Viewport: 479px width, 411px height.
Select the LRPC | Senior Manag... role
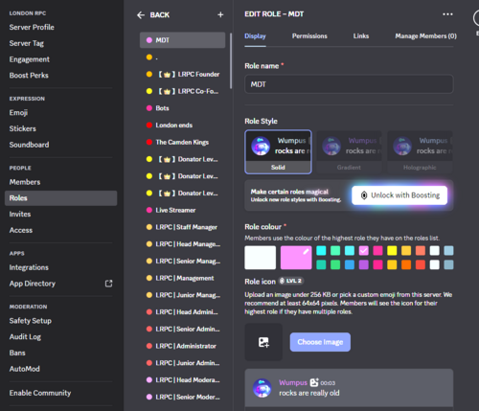click(182, 261)
